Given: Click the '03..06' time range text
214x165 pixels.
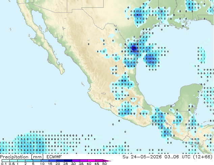Looking at the screenshot, I should coord(172,157).
